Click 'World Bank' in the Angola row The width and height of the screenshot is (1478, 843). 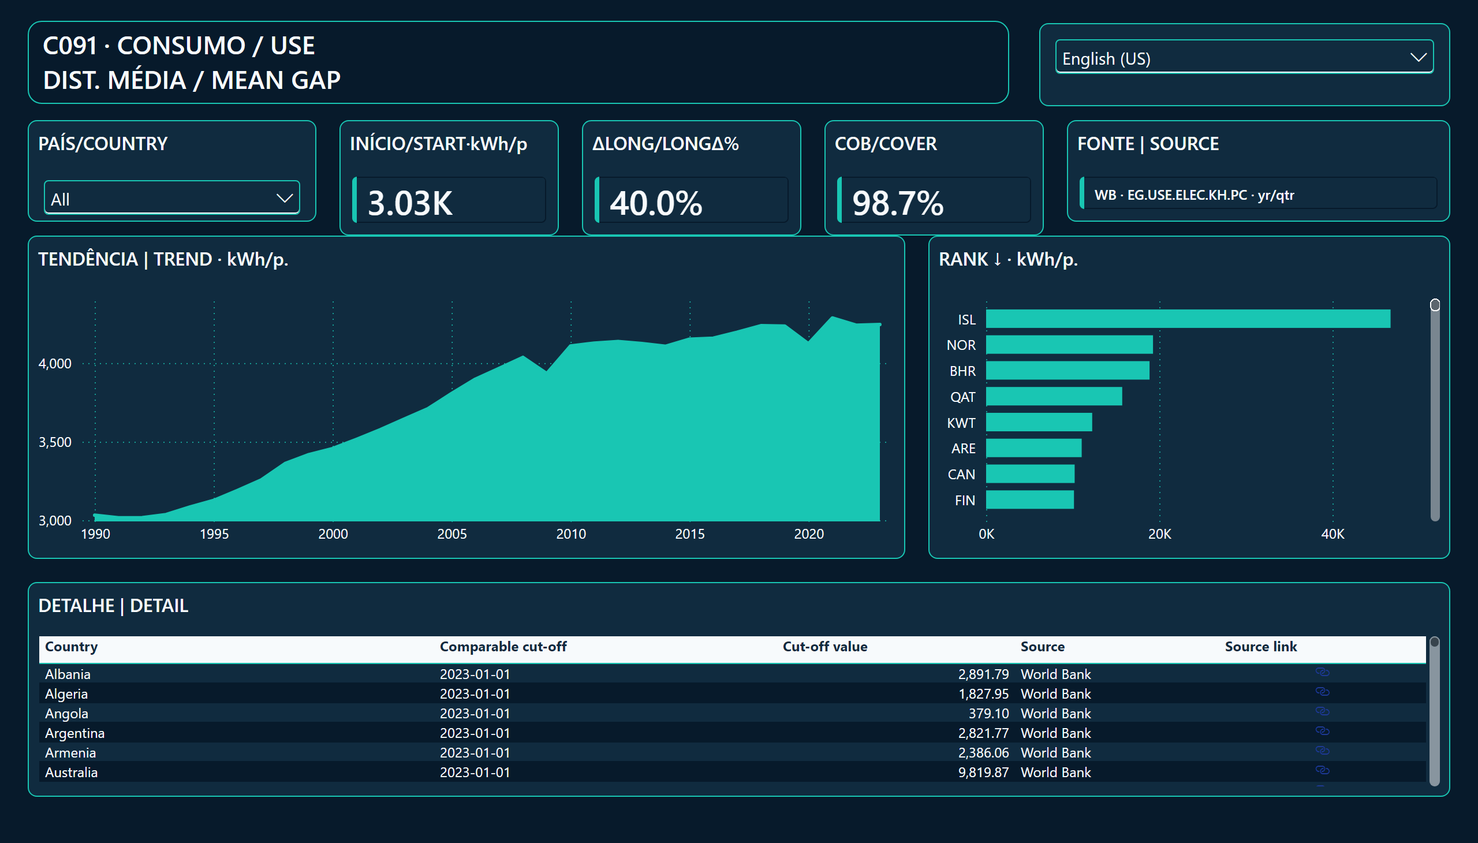pos(1055,713)
